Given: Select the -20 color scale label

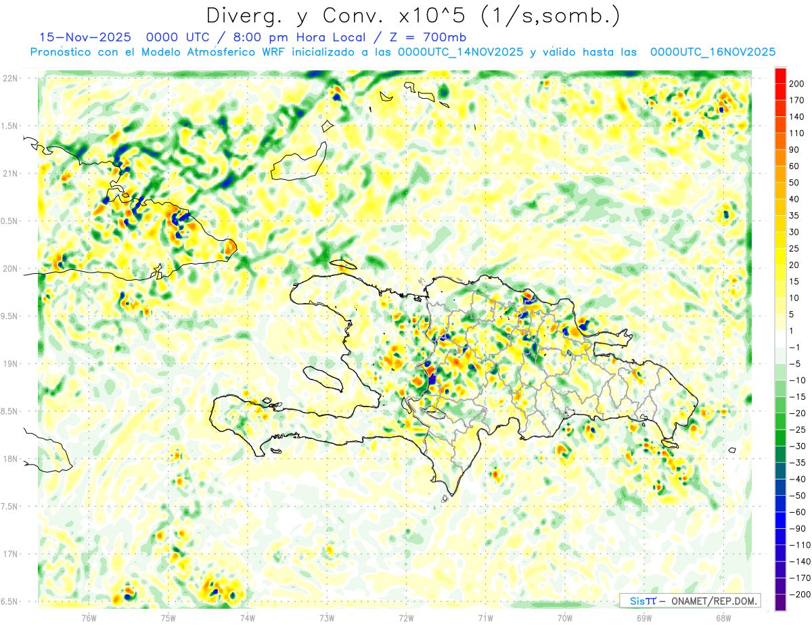Looking at the screenshot, I should tap(796, 413).
